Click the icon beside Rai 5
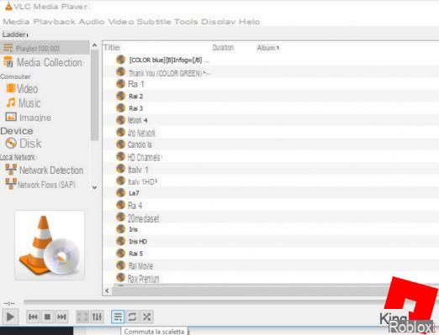This screenshot has height=335, width=439. pyautogui.click(x=120, y=254)
